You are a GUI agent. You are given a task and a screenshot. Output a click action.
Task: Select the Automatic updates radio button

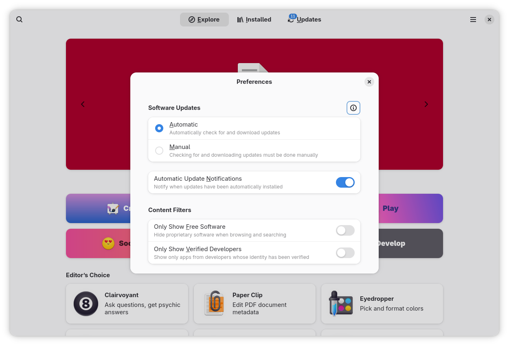(159, 128)
